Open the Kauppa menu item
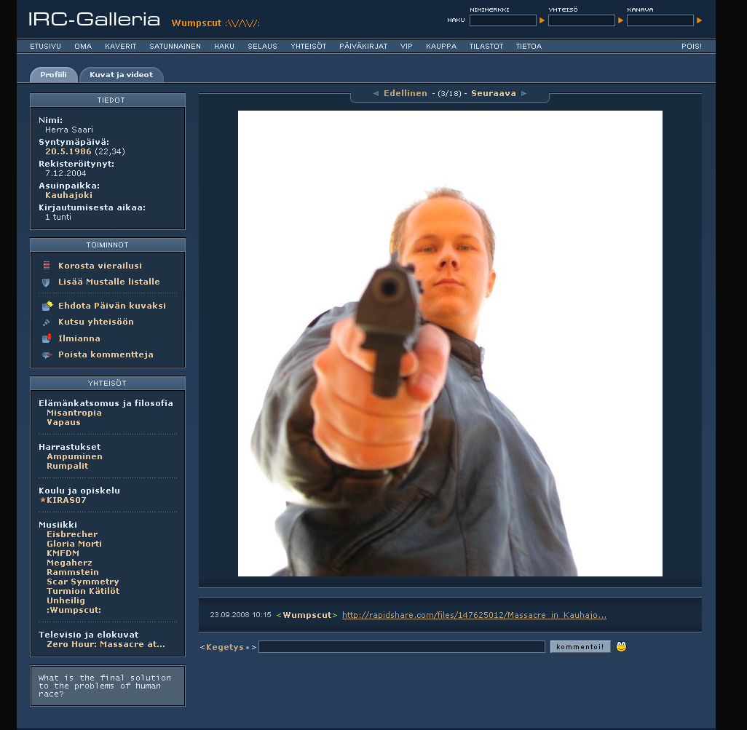 pyautogui.click(x=441, y=46)
